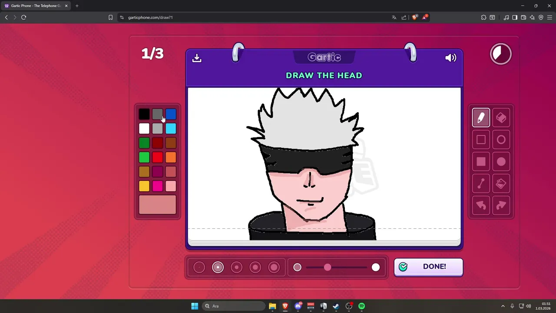Viewport: 556px width, 313px height.
Task: Choose the empty ellipse shape tool
Action: pyautogui.click(x=501, y=140)
